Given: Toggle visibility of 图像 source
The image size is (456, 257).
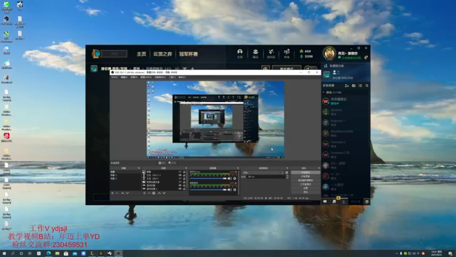Looking at the screenshot, I should click(x=180, y=172).
